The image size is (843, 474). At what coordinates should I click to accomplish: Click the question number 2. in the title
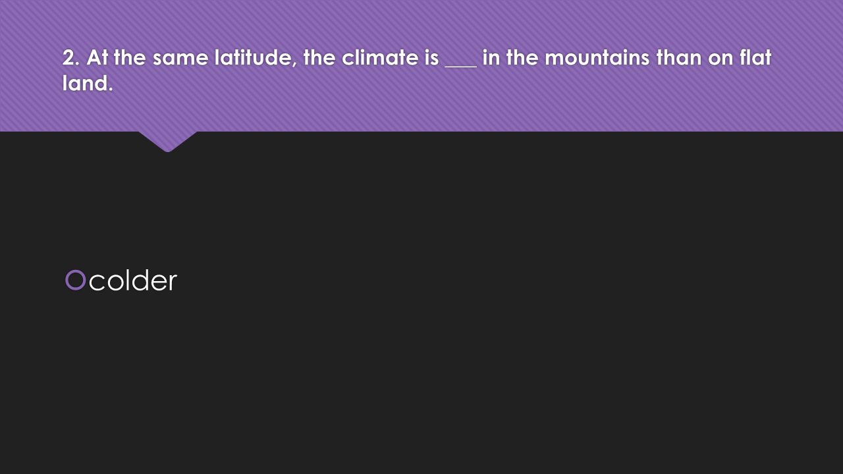coord(72,58)
